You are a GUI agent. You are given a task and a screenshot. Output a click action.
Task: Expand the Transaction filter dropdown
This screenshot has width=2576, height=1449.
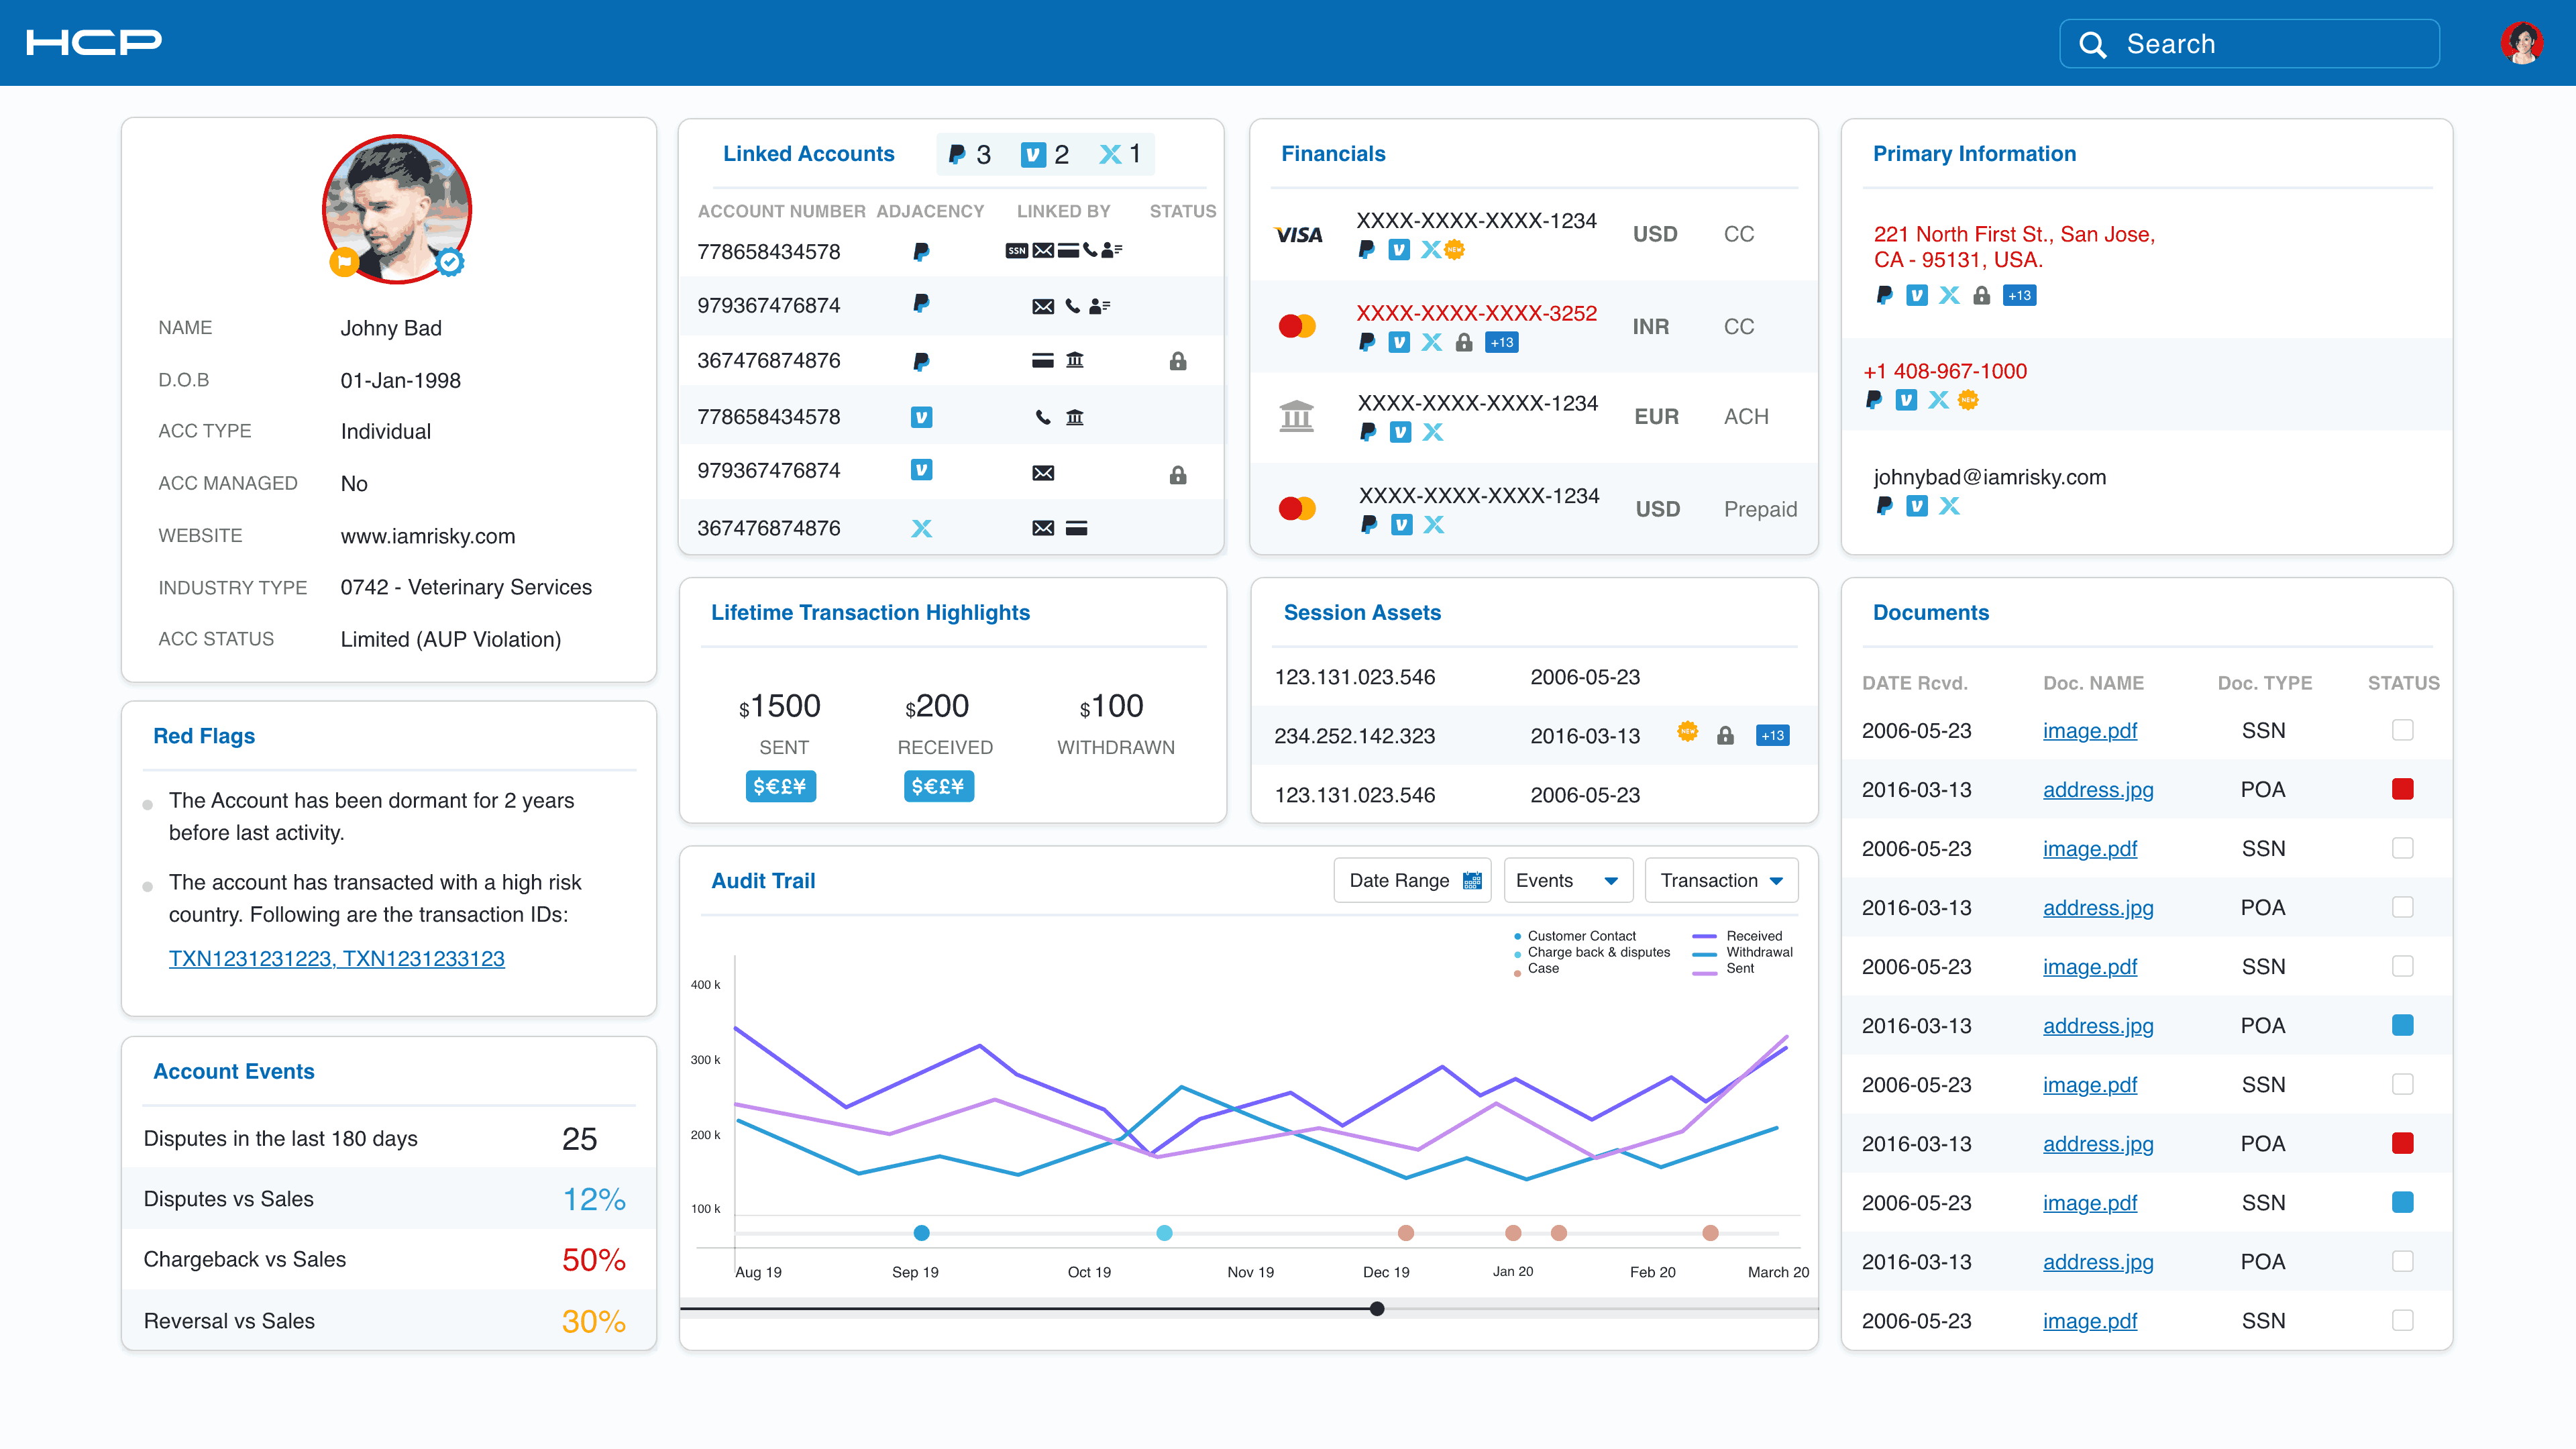pyautogui.click(x=1721, y=880)
